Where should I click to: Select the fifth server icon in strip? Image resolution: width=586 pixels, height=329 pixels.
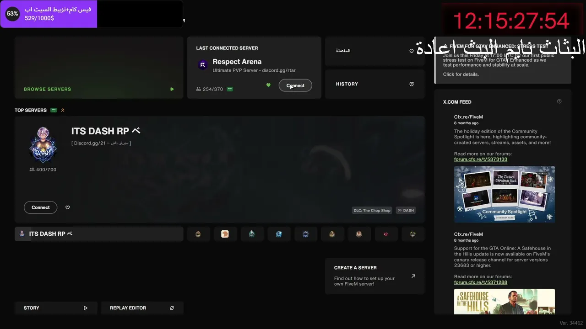(x=306, y=234)
